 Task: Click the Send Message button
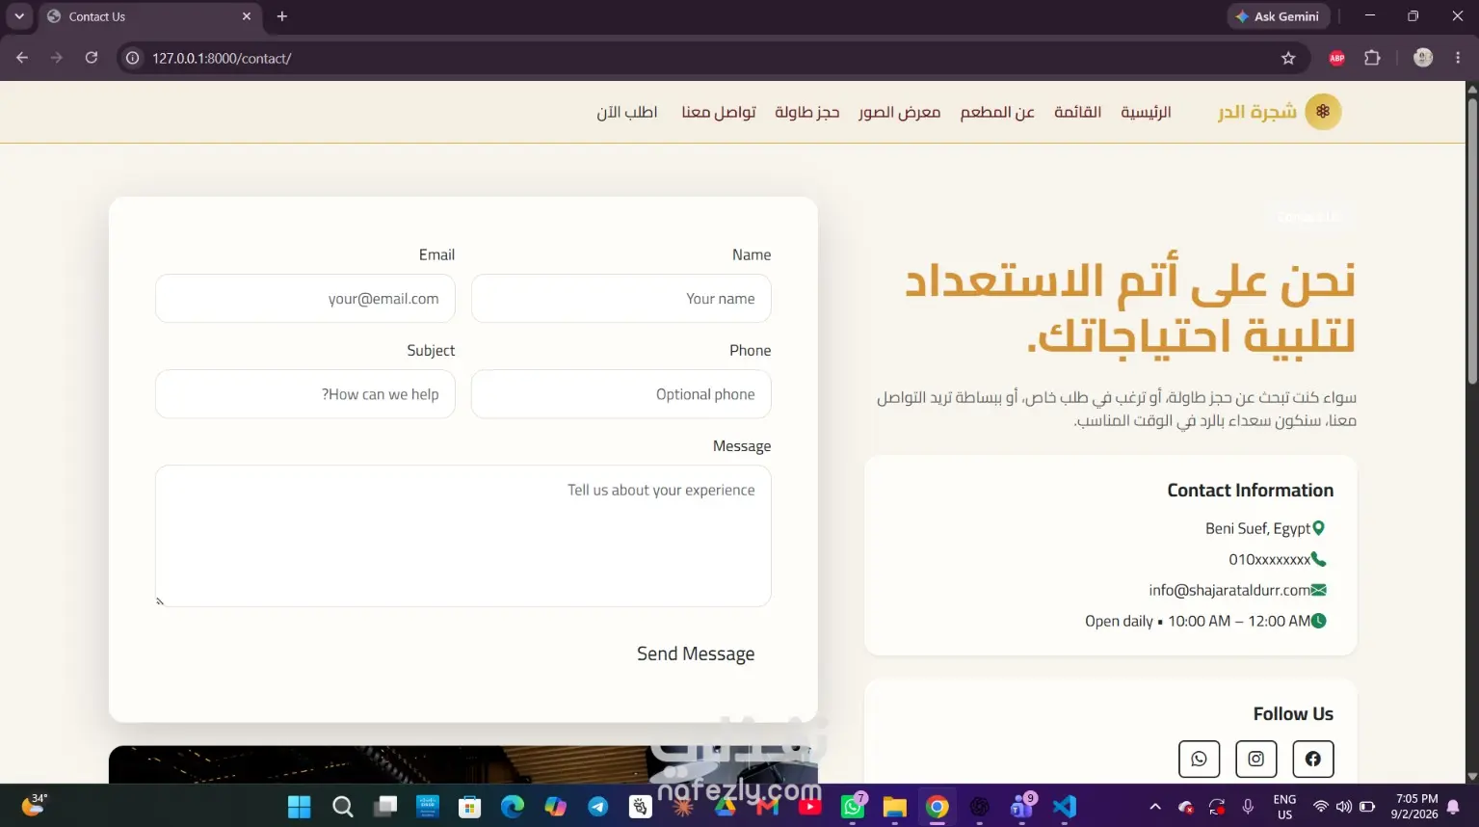696,654
